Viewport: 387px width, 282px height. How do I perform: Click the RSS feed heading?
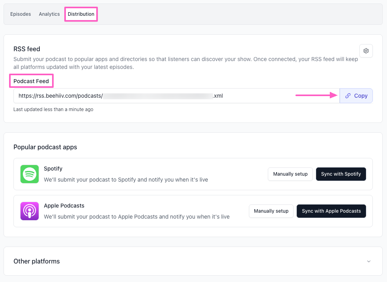click(x=27, y=49)
